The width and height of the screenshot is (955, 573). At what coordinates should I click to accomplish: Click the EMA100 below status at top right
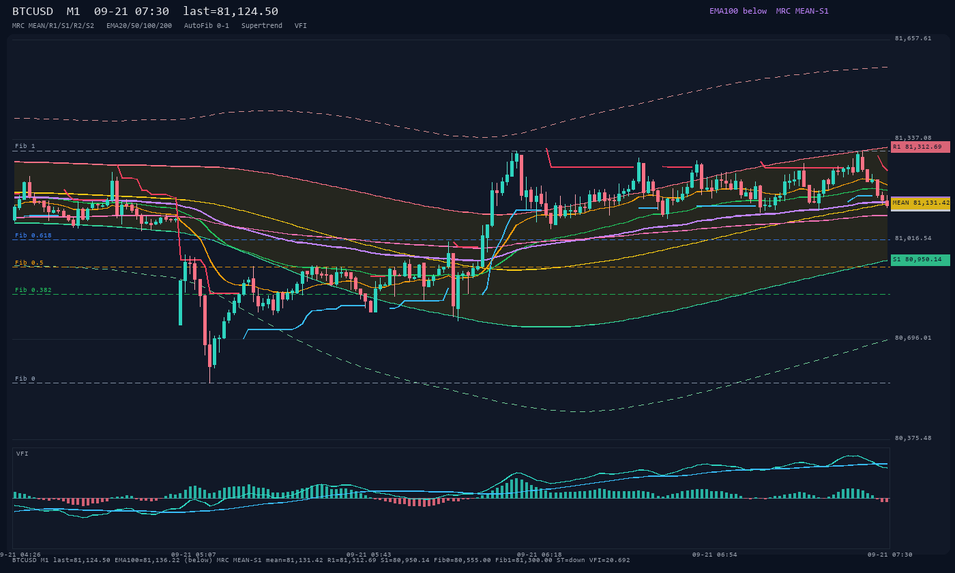pos(738,11)
